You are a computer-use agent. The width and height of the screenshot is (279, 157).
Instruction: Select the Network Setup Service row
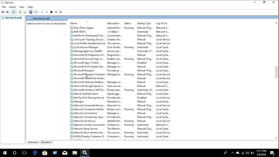coord(120,129)
